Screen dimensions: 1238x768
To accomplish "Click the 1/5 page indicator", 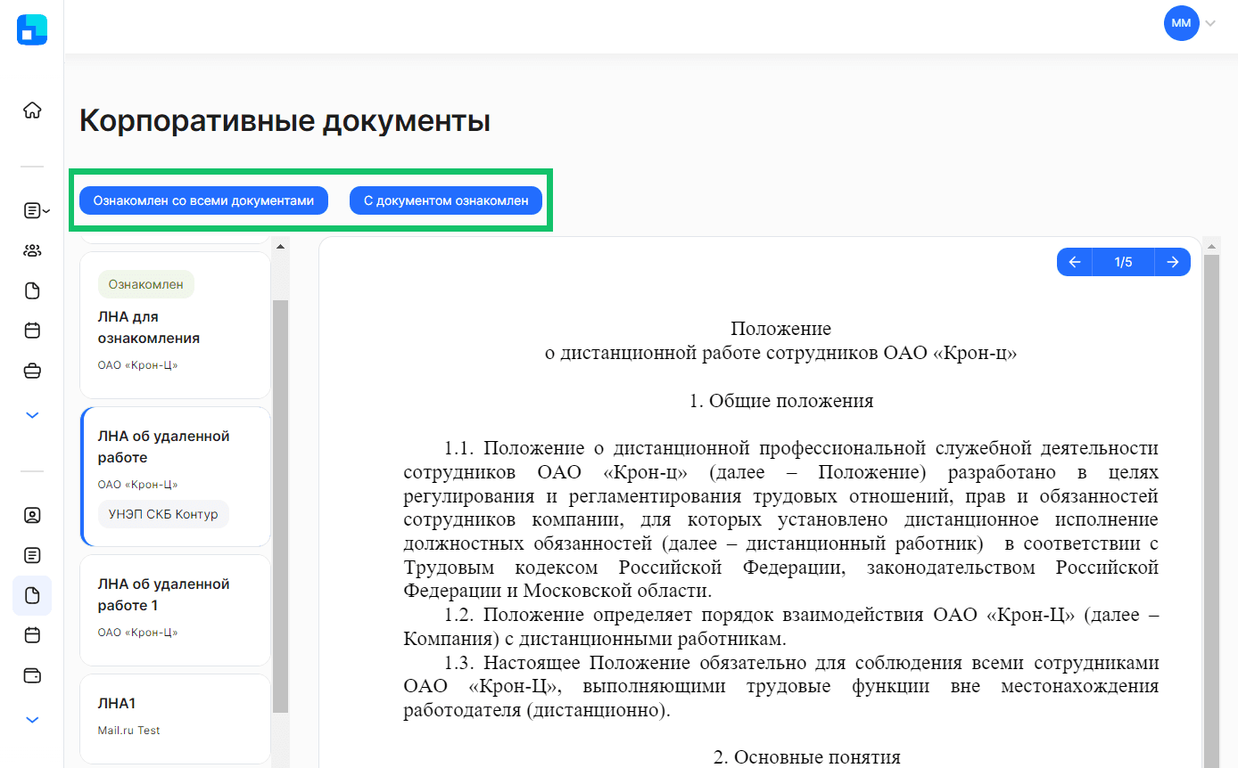I will 1124,262.
